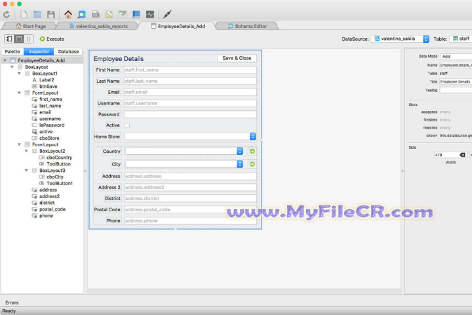This screenshot has height=315, width=472.
Task: Open the SQL editor toolbar icon
Action: click(x=96, y=14)
